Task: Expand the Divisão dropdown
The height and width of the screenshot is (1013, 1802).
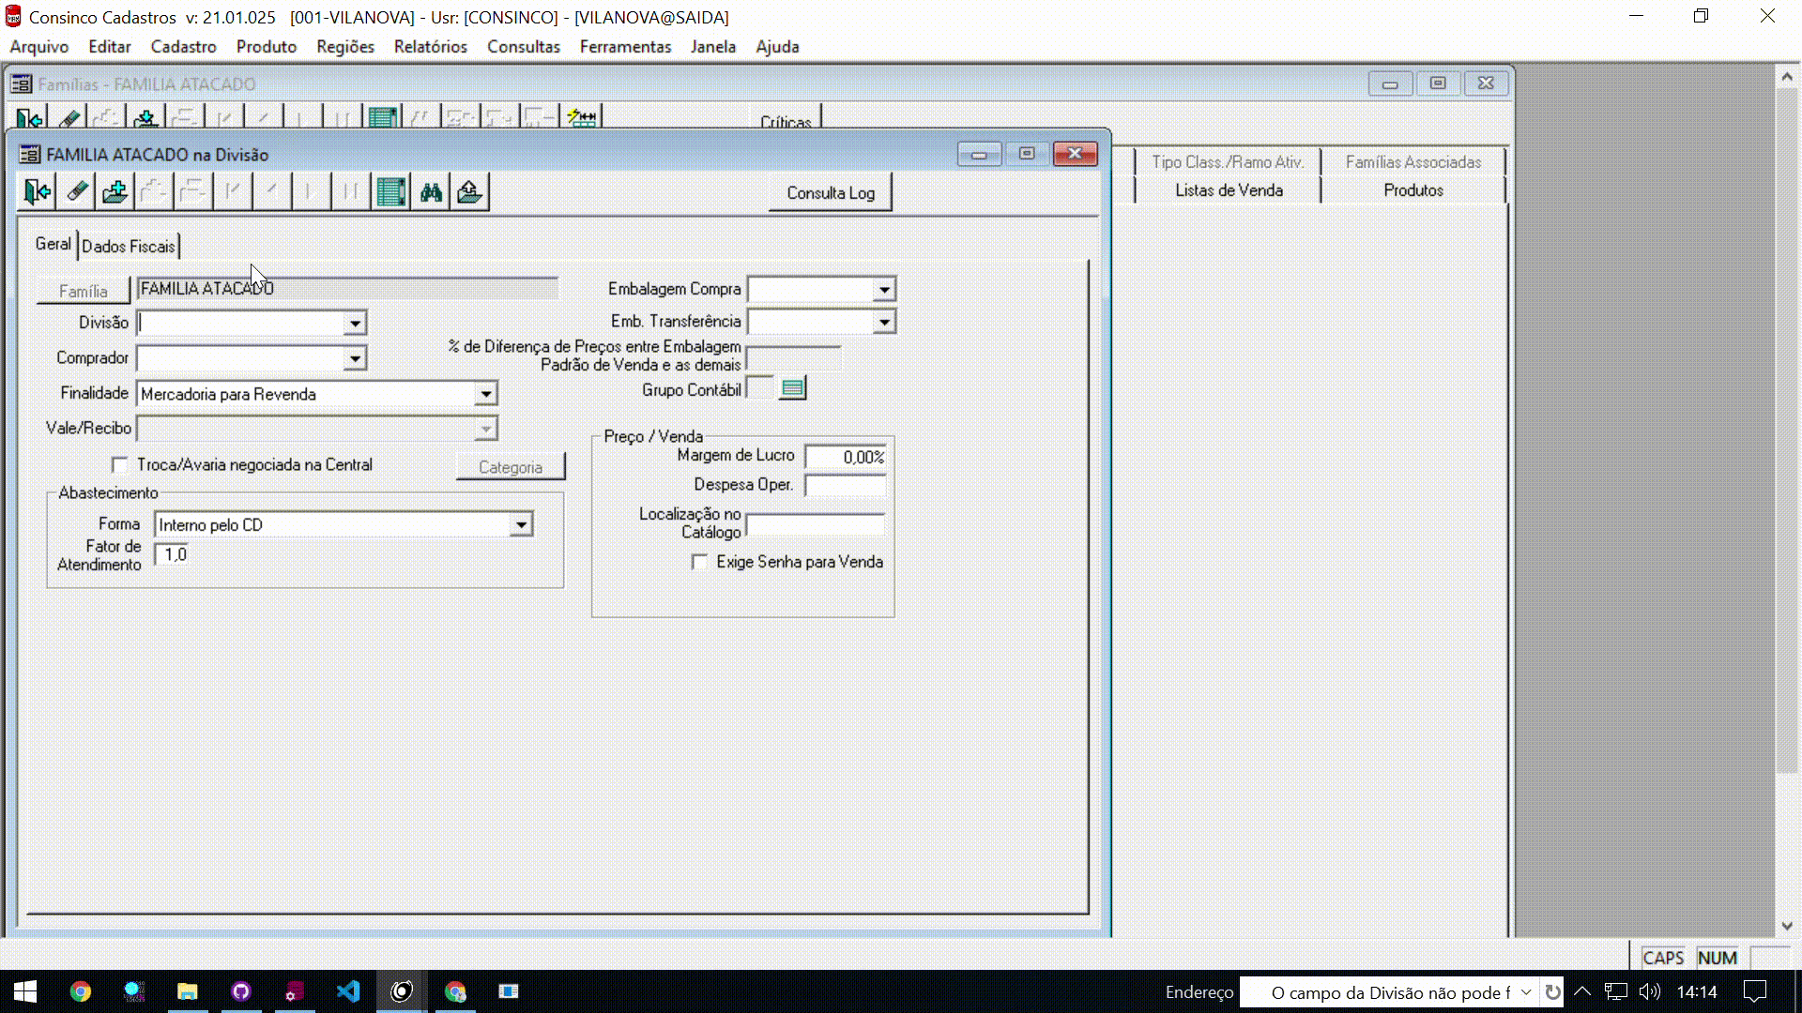Action: [x=355, y=324]
